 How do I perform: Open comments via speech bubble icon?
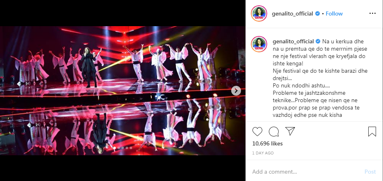coord(274,132)
